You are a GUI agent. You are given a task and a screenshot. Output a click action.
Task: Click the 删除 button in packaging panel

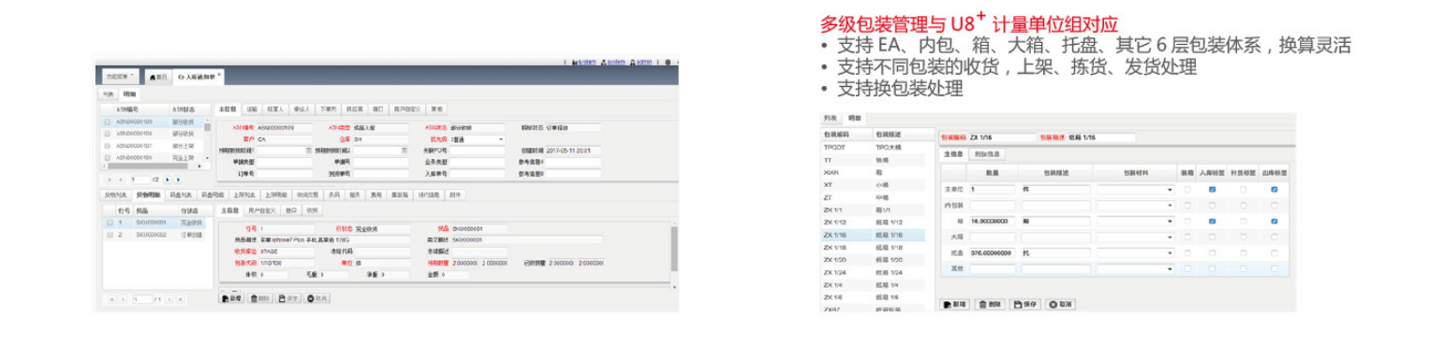click(990, 304)
